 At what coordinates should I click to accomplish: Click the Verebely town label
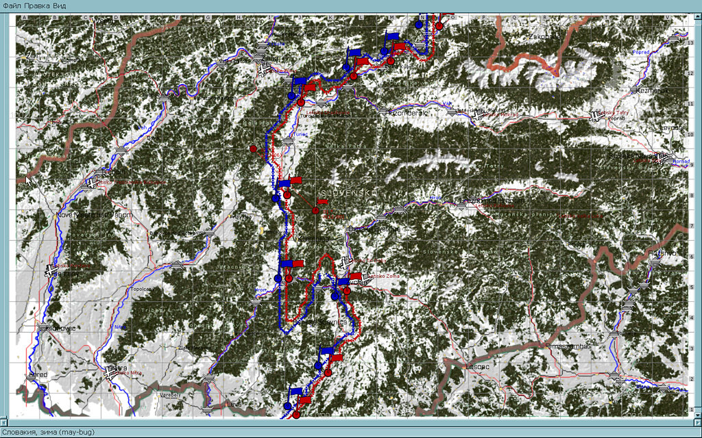point(170,395)
